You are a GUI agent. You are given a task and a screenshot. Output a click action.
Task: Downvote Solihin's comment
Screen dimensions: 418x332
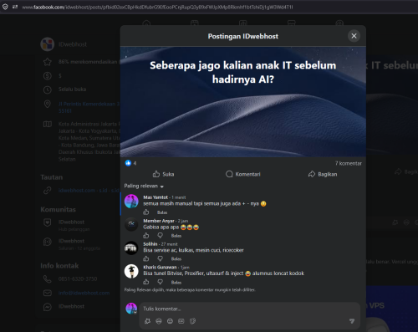click(x=160, y=258)
